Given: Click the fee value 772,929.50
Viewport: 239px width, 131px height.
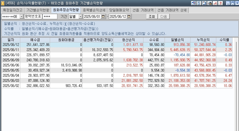Looking at the screenshot, I should (154, 80).
